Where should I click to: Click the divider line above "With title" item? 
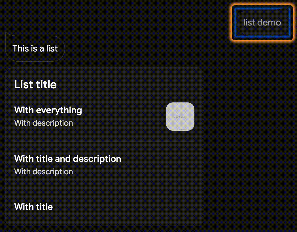click(104, 190)
